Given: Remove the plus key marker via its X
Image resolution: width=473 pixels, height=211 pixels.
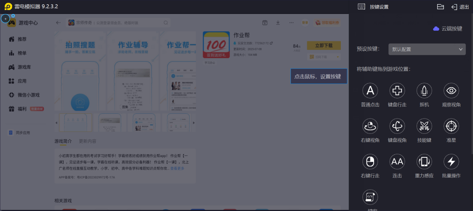Looking at the screenshot, I should click(x=13, y=16).
